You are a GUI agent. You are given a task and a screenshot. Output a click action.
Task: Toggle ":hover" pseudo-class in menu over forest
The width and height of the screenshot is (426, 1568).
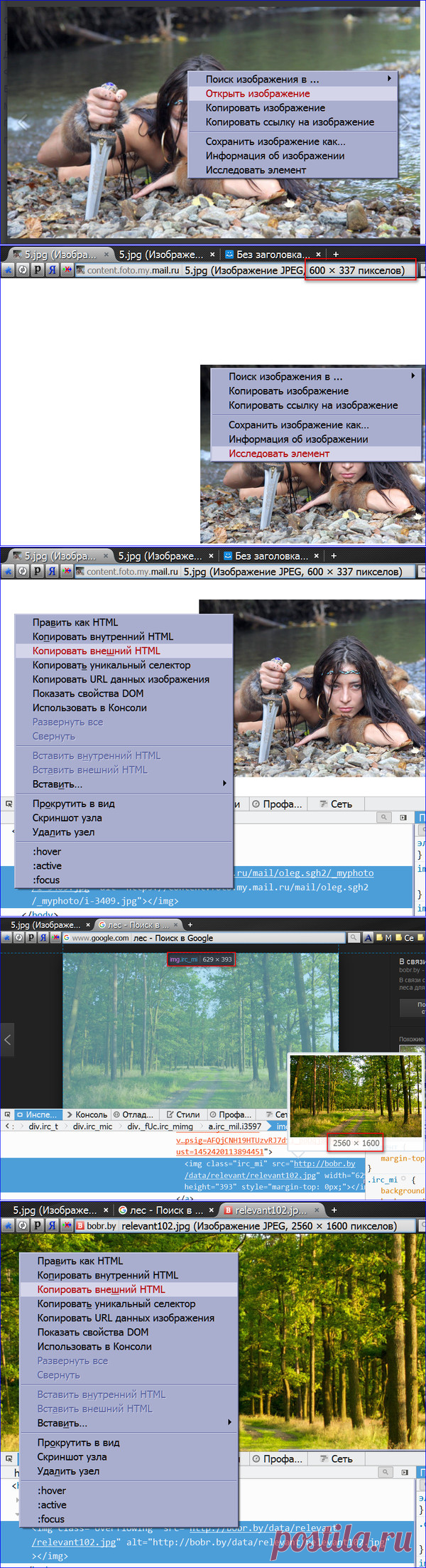pos(128,1490)
